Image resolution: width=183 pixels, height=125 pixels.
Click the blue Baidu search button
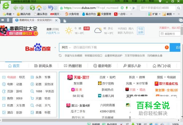175,47
